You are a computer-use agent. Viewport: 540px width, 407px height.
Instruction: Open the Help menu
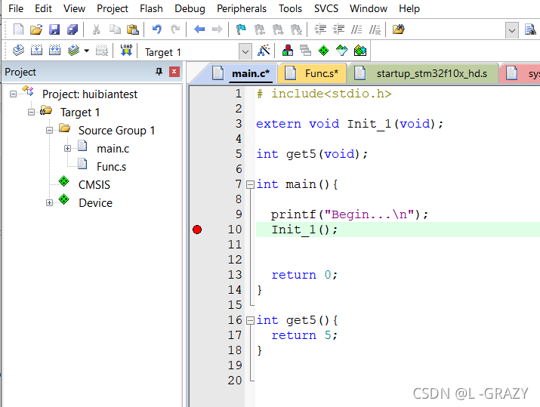coord(409,8)
